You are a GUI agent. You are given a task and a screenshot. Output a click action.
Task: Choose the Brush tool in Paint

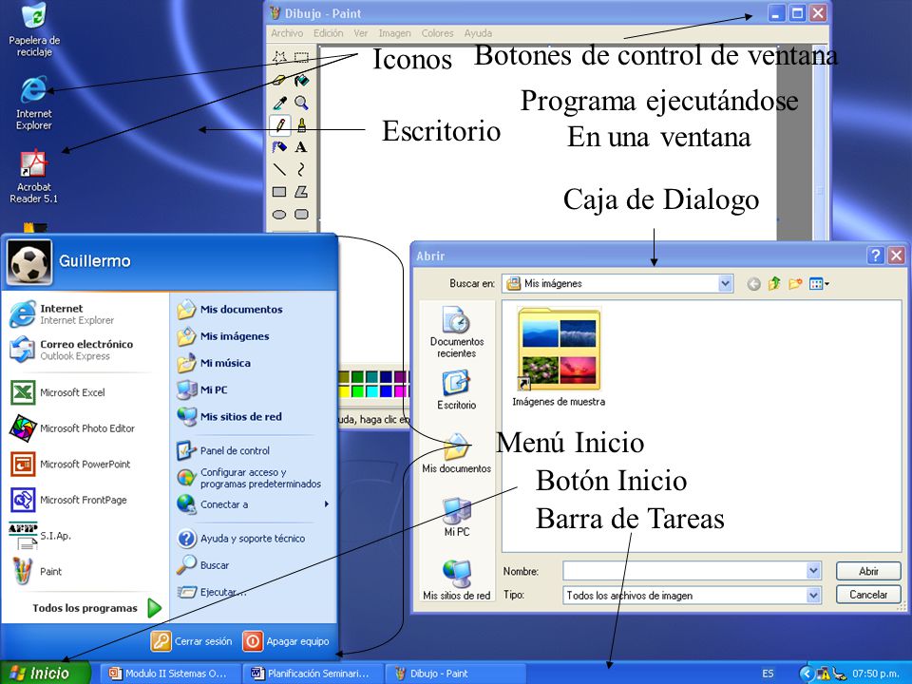click(x=301, y=124)
